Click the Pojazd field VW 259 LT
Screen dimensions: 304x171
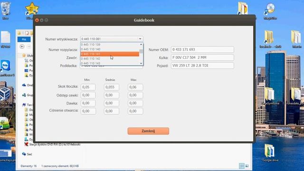tap(202, 66)
